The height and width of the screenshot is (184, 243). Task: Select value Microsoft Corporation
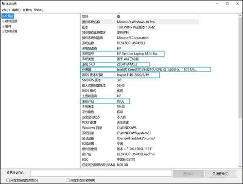(133, 38)
